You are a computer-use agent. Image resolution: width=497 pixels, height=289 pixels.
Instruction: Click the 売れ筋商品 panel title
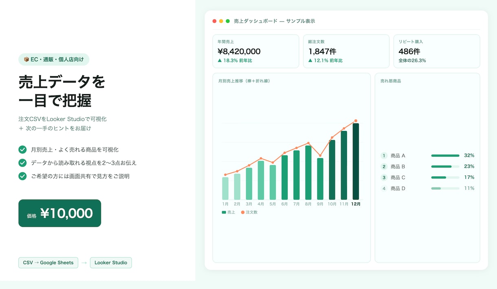click(x=391, y=81)
